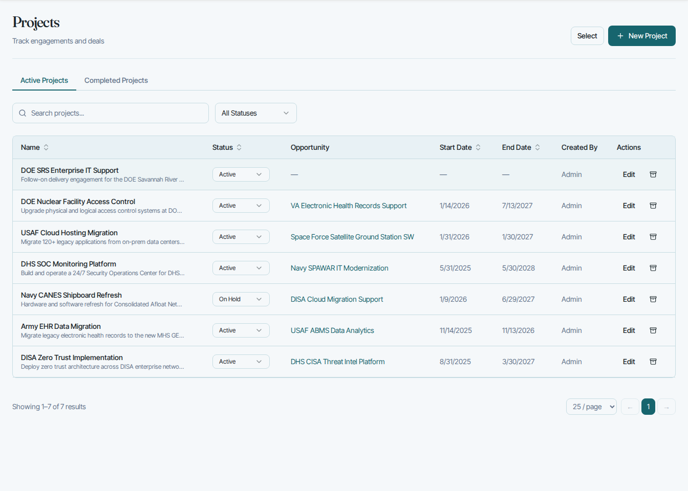
Task: Sort the table by End Date column
Action: (x=521, y=147)
